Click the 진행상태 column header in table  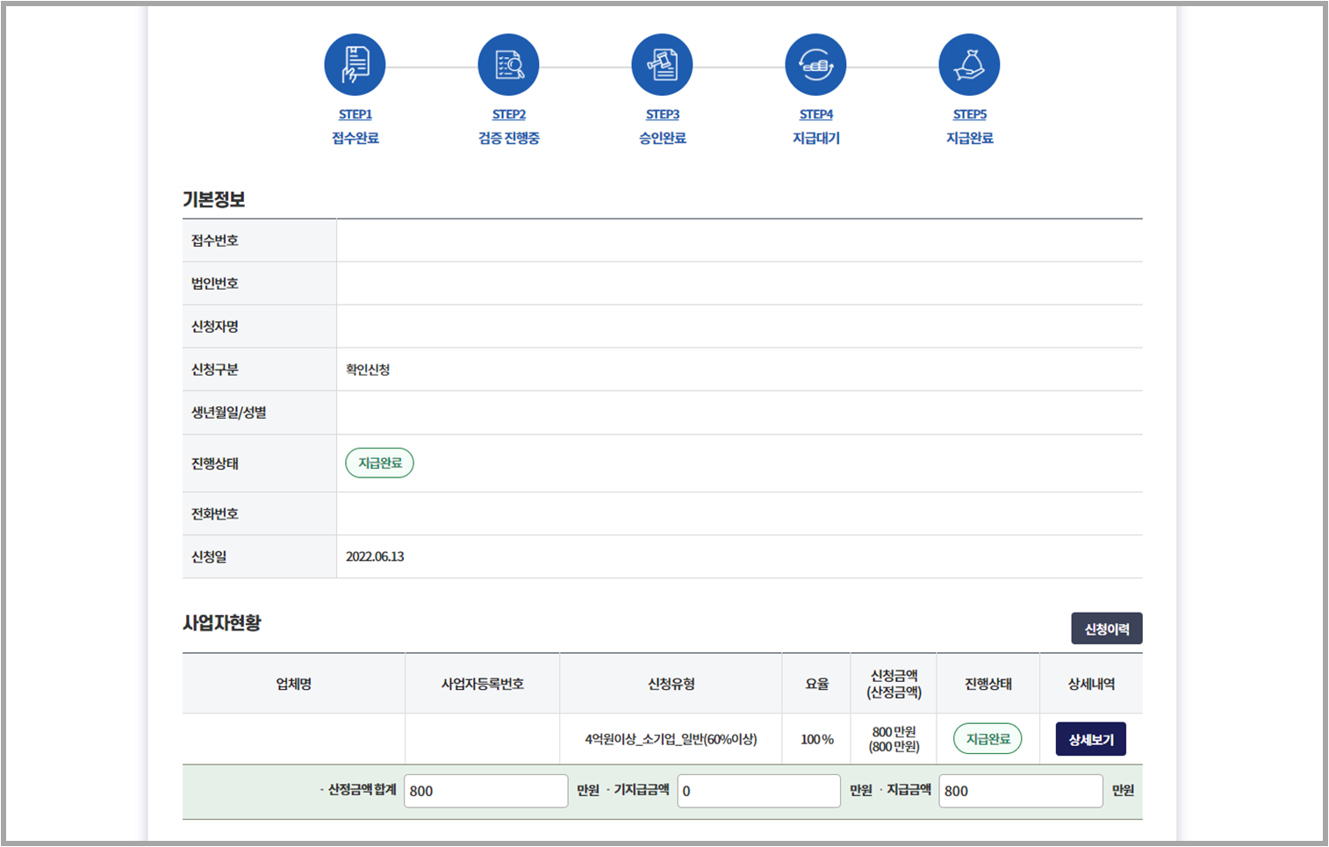988,684
